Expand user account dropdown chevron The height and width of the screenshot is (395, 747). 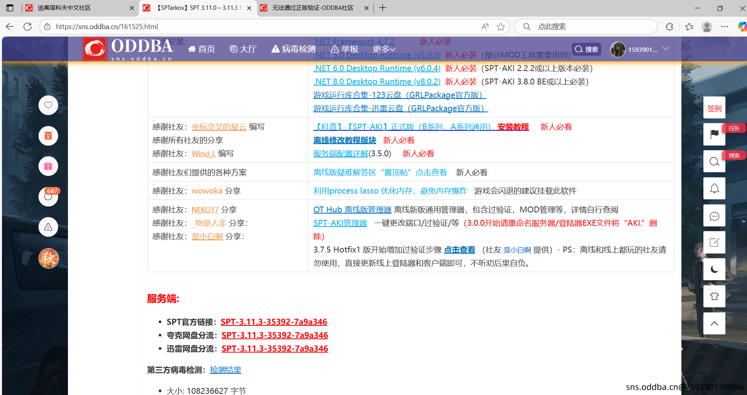click(x=666, y=49)
